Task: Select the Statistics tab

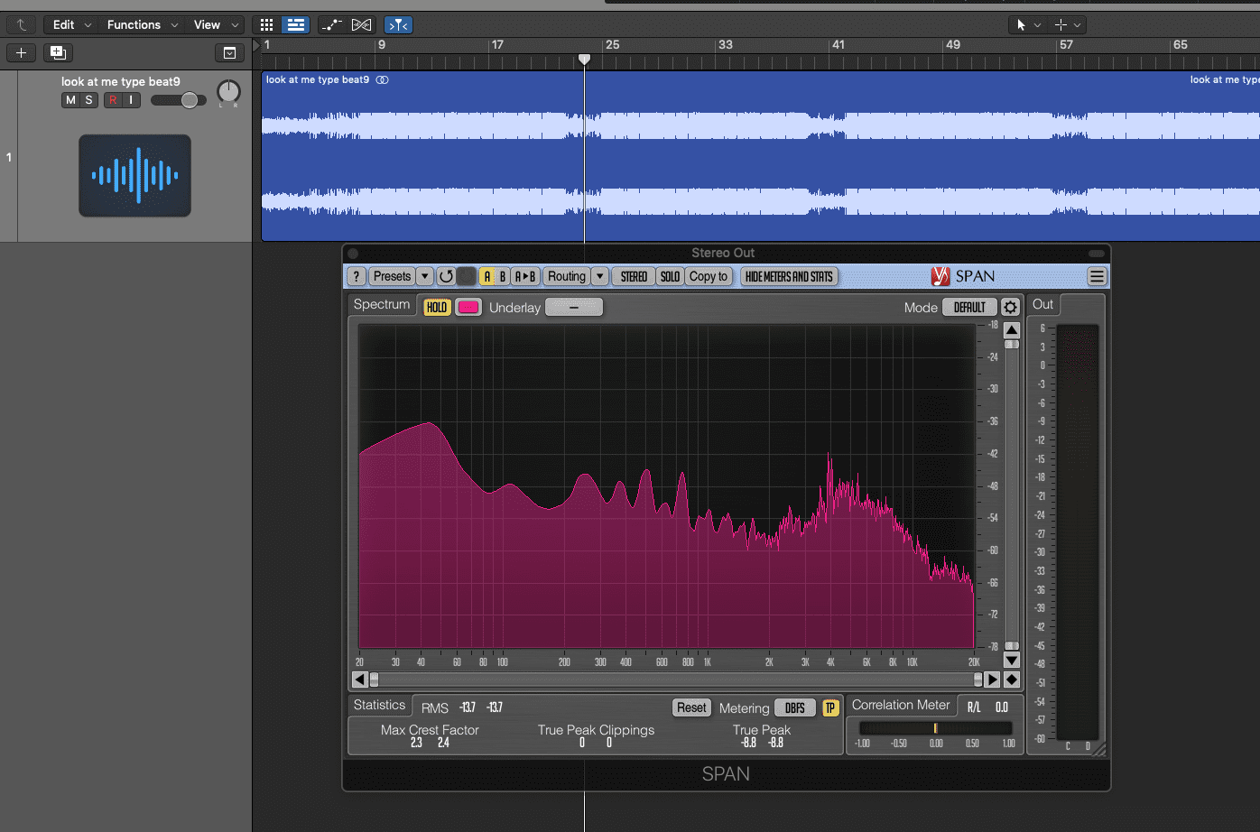Action: (x=379, y=705)
